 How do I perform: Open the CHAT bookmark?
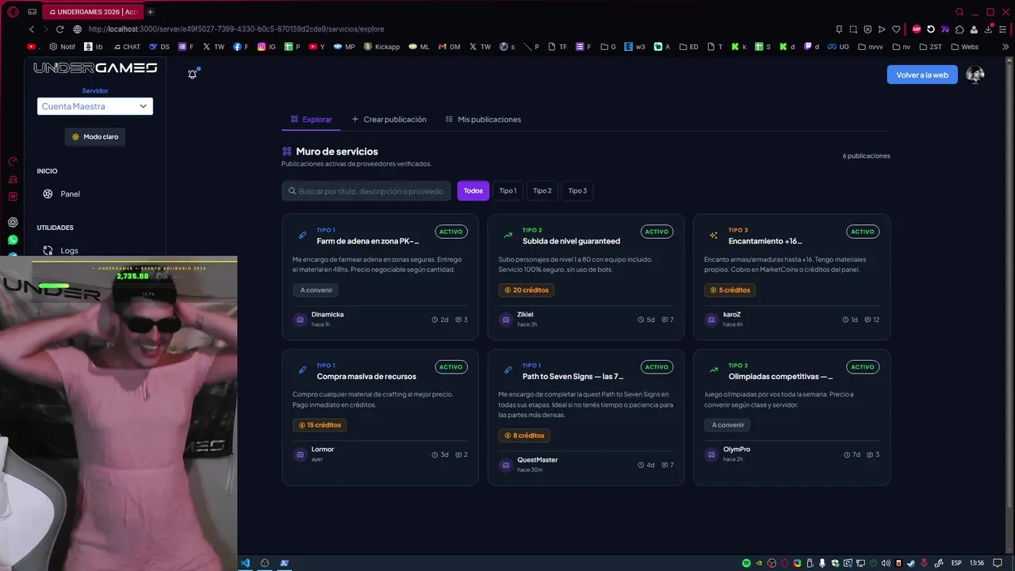pos(127,47)
